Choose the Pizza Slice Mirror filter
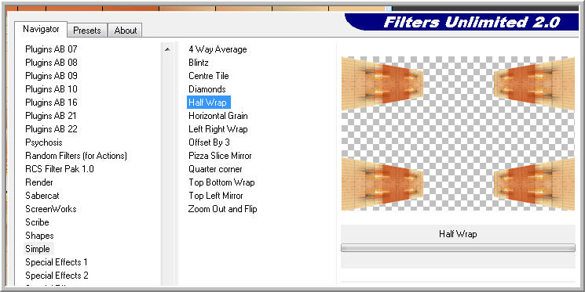Screen dimensions: 585x292 (220, 156)
